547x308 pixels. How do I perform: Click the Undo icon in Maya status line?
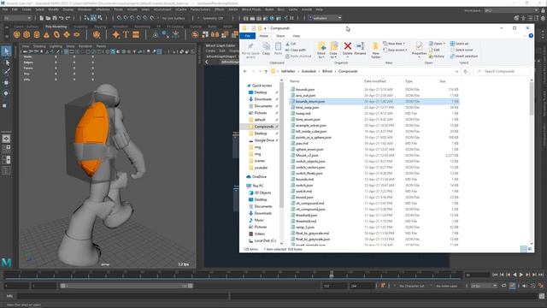pyautogui.click(x=61, y=18)
